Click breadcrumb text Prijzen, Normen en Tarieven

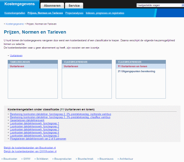(x=41, y=24)
